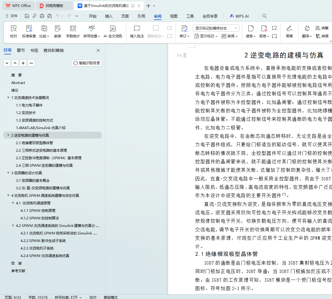Switch to the 开始 ribbon tab
Image resolution: width=332 pixels, height=299 pixels.
(92, 16)
